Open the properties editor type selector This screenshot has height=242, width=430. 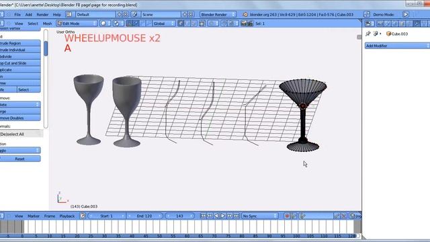pos(369,24)
